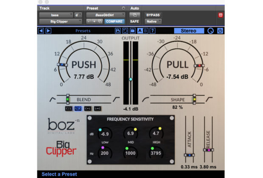Image resolution: width=263 pixels, height=178 pixels.
Task: Open the insert position 'd' dropdown
Action: (x=78, y=15)
